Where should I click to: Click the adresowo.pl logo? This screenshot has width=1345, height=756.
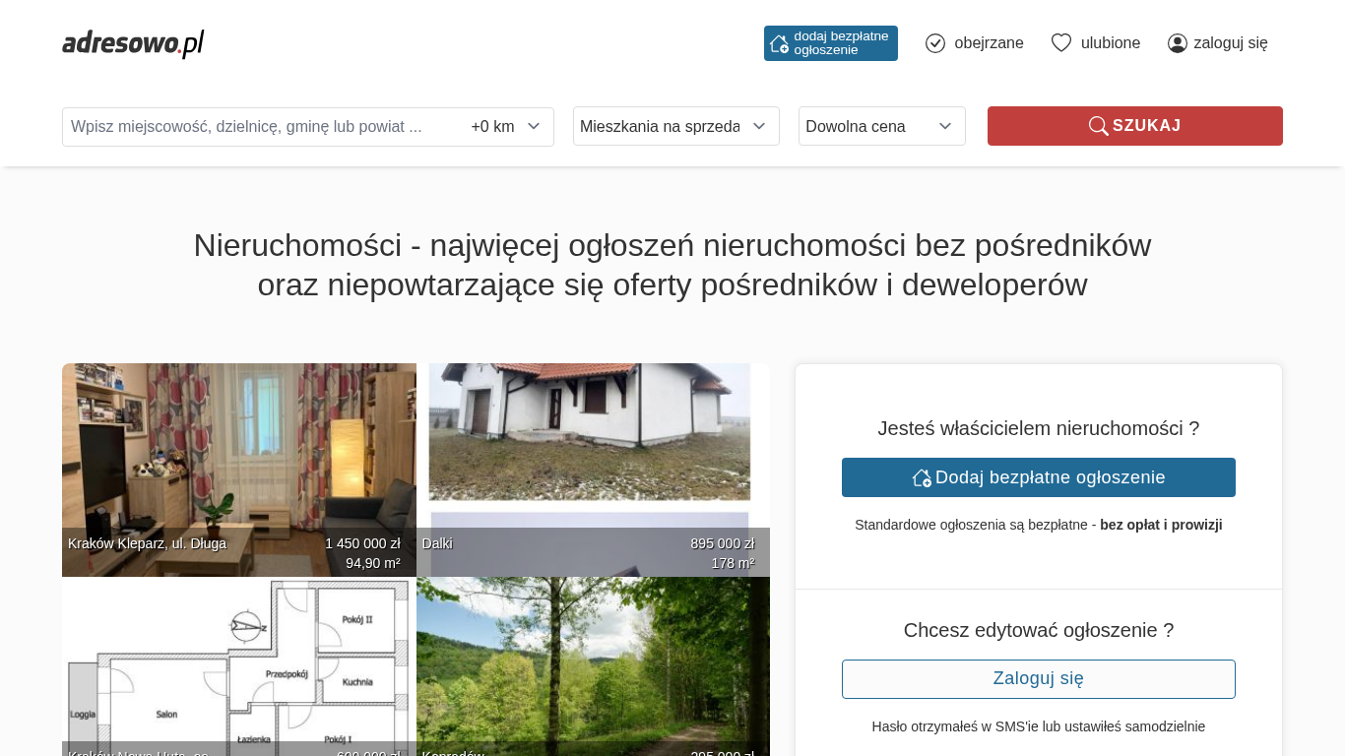coord(133,43)
